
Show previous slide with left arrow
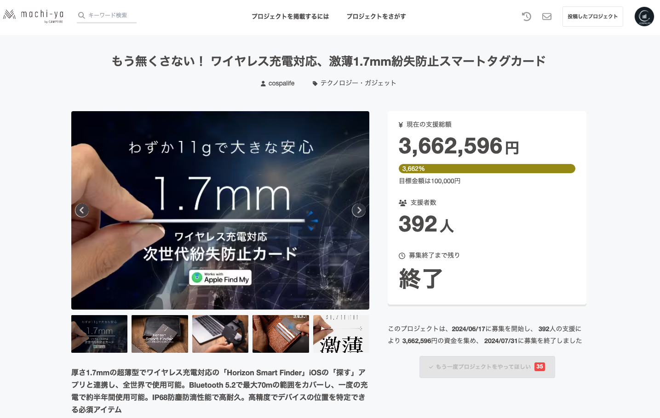click(x=82, y=210)
